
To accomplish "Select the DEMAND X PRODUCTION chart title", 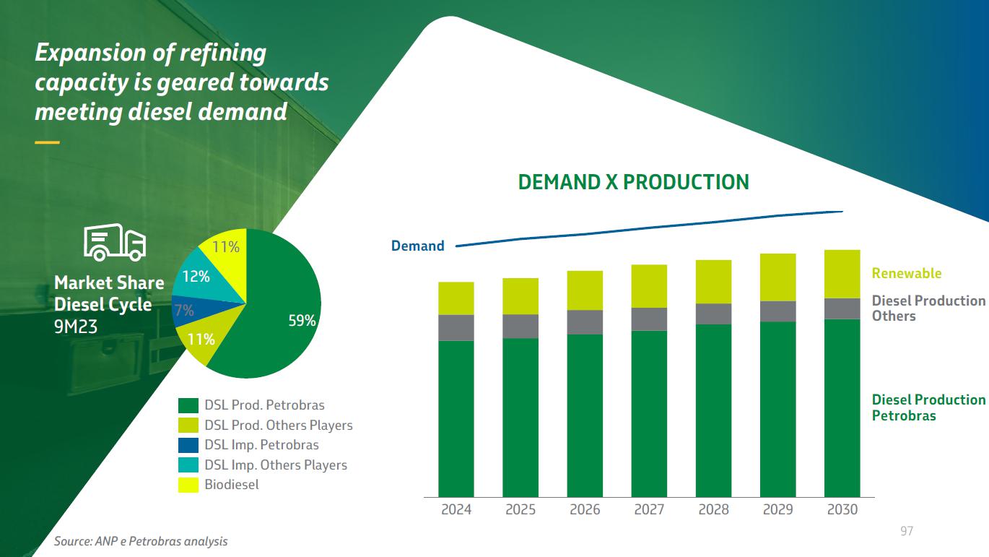I will tap(633, 182).
